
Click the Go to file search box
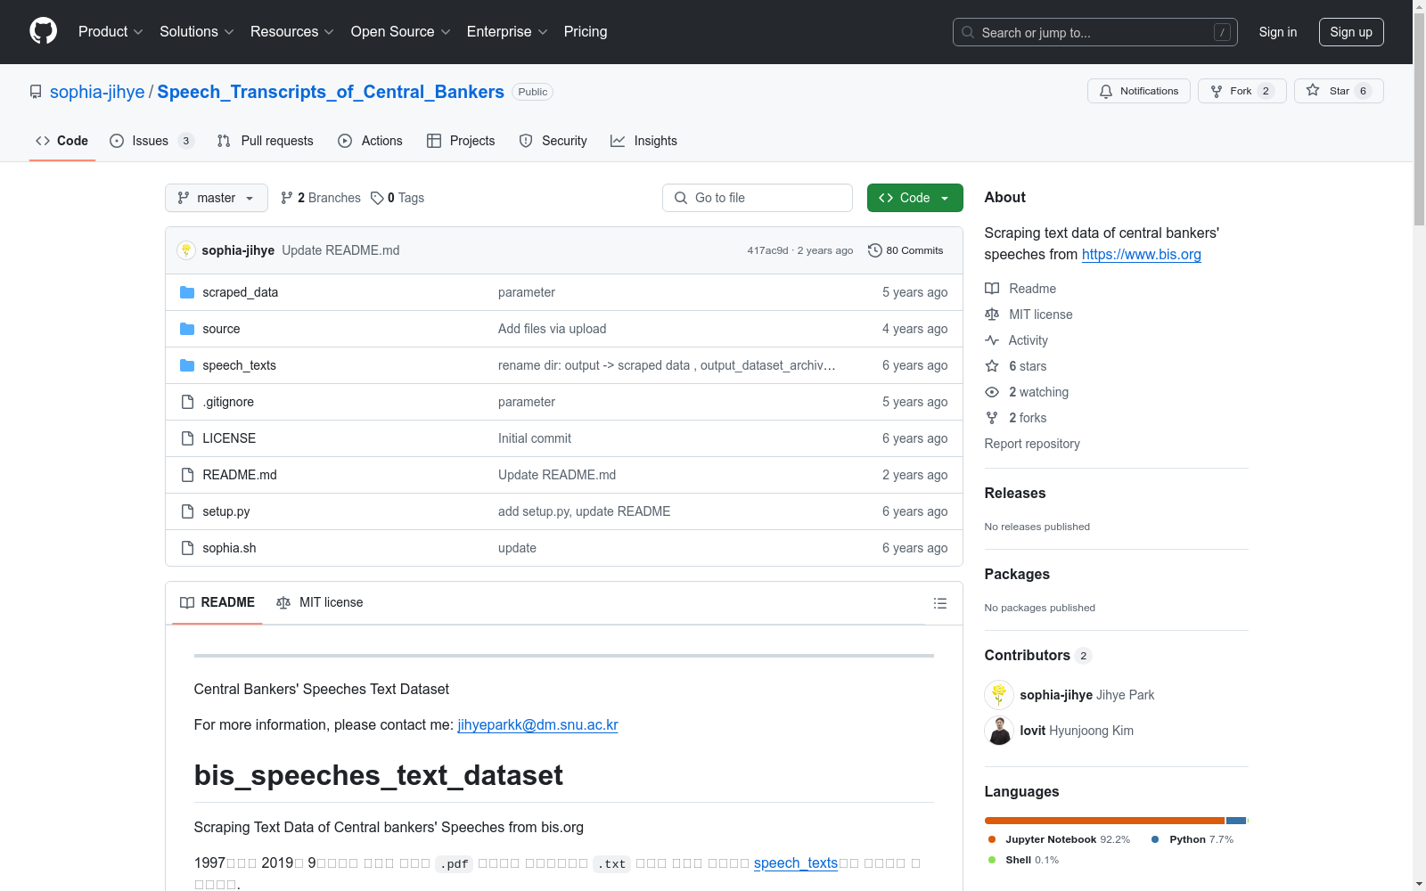758,198
